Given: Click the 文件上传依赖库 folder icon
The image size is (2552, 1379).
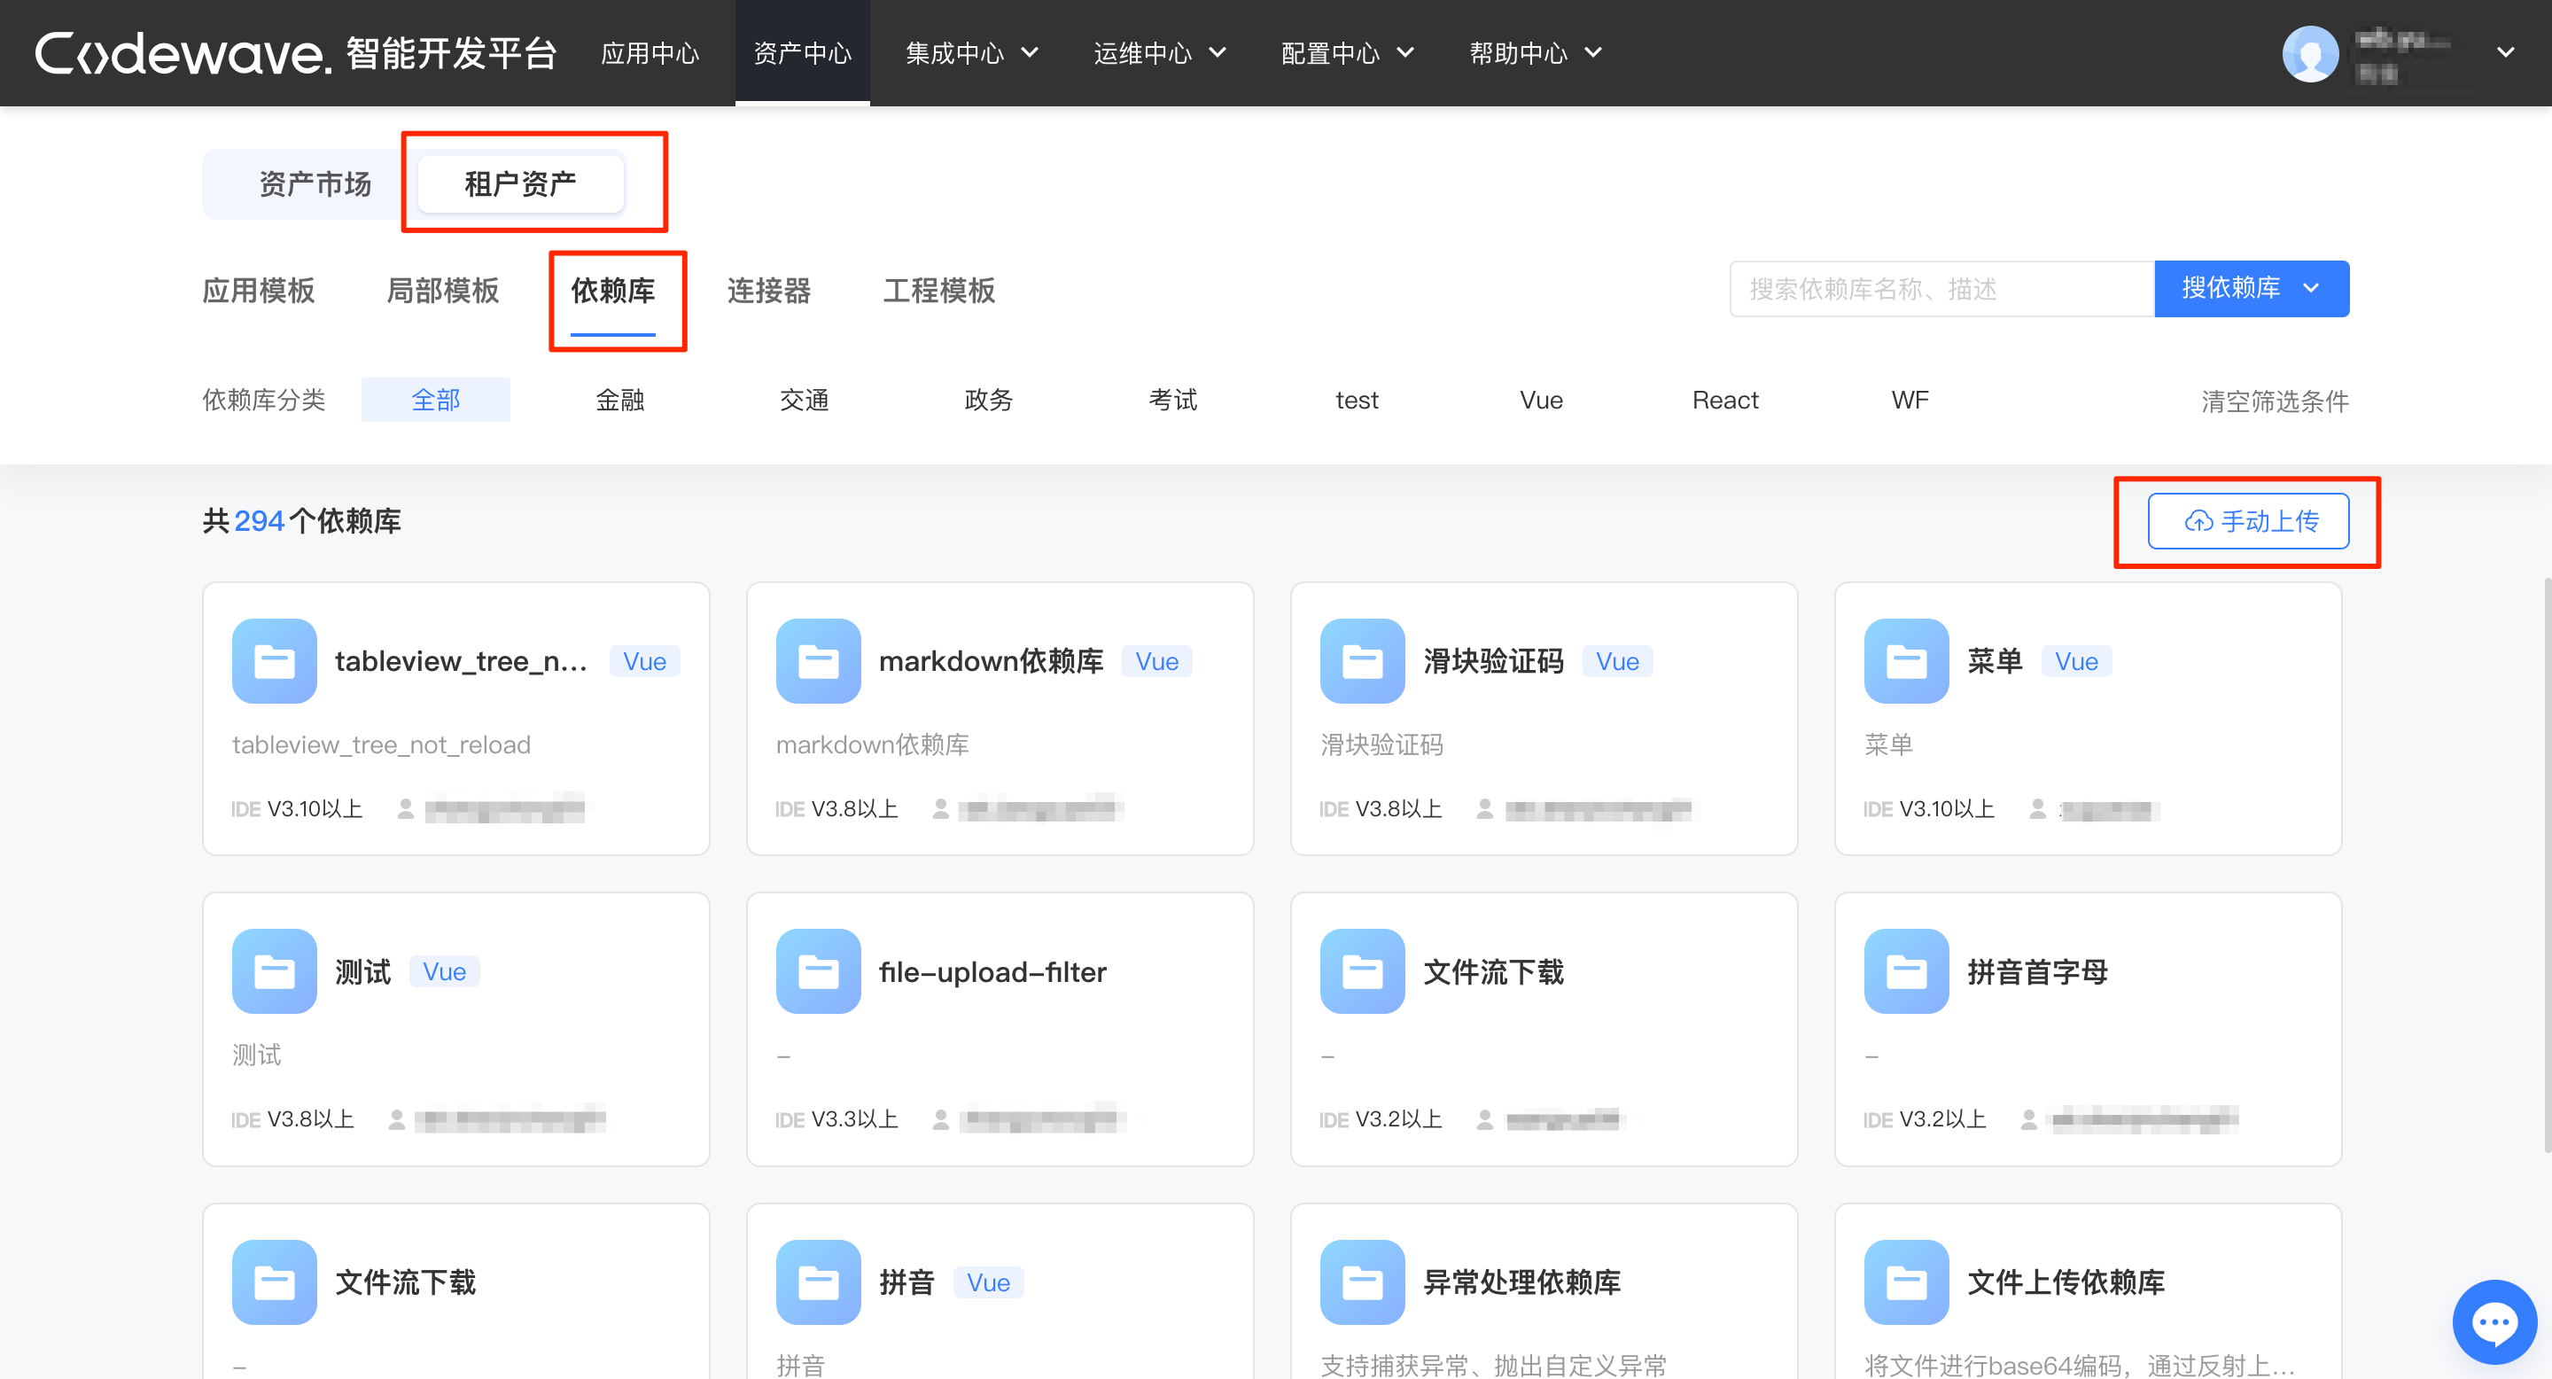Looking at the screenshot, I should 1906,1282.
